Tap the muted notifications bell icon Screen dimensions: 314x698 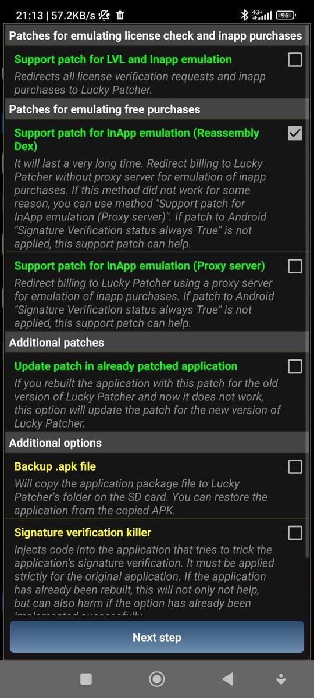(x=105, y=15)
